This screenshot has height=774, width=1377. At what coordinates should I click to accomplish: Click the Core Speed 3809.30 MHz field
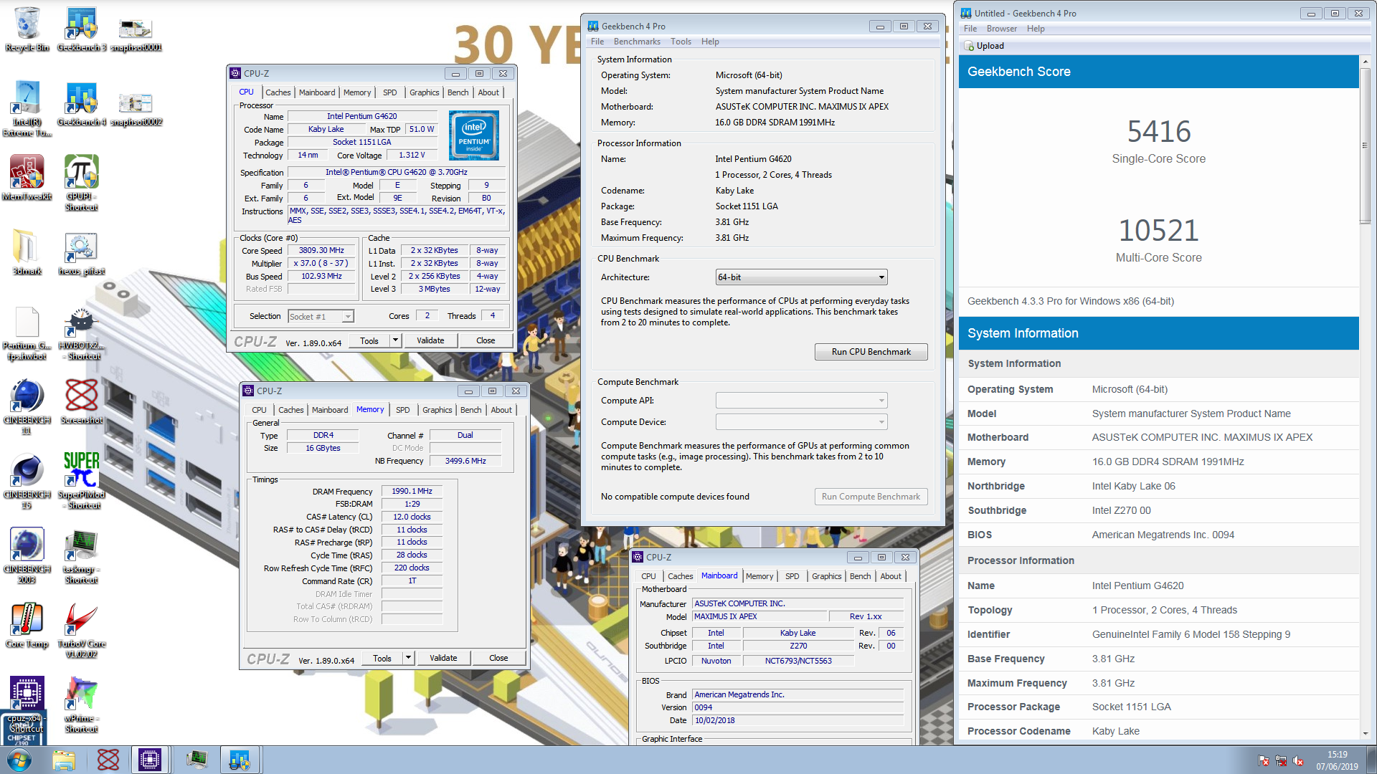tap(322, 251)
